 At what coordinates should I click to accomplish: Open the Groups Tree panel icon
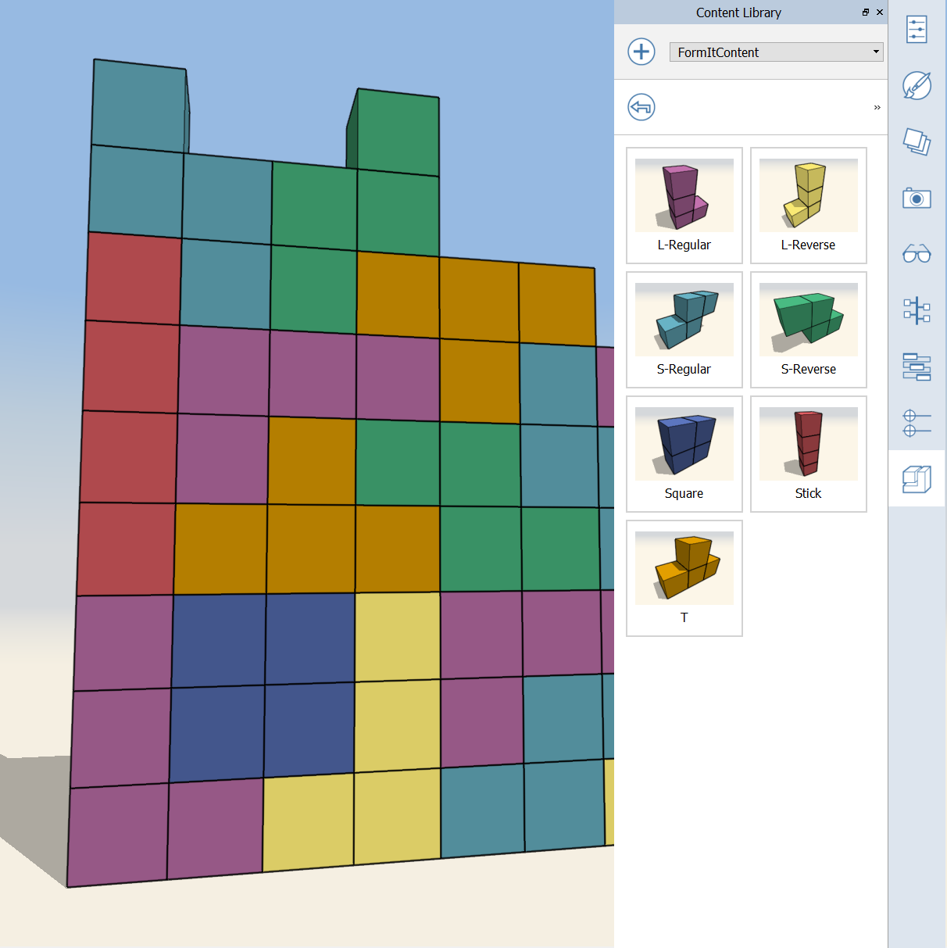point(917,310)
